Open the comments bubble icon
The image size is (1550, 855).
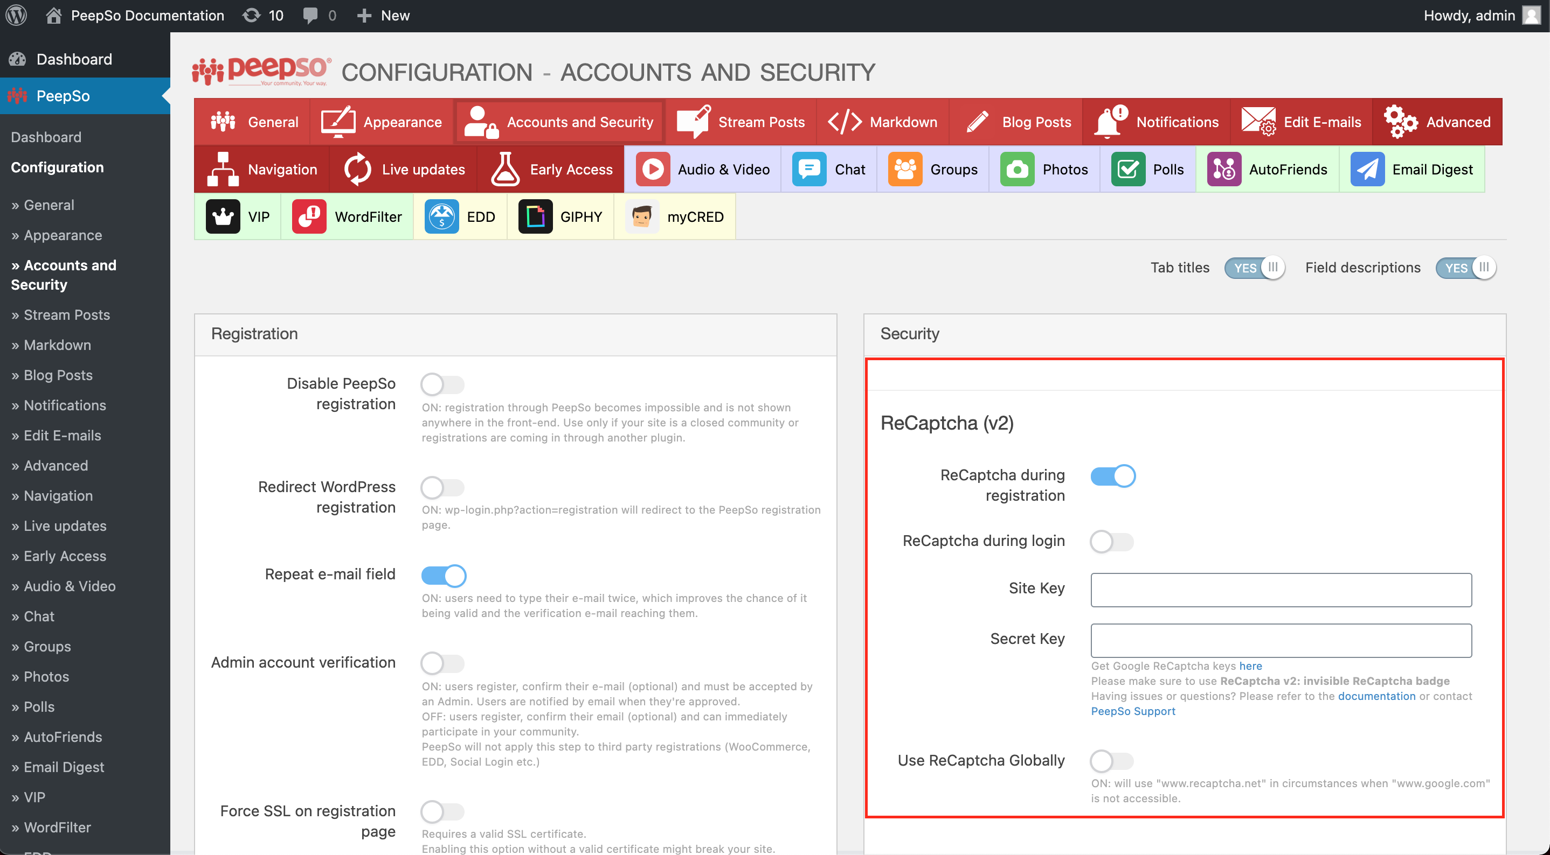coord(310,16)
